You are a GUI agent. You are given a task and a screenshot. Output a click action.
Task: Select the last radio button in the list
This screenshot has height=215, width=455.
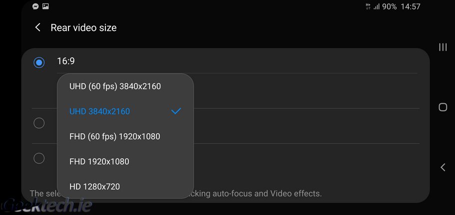(39, 159)
